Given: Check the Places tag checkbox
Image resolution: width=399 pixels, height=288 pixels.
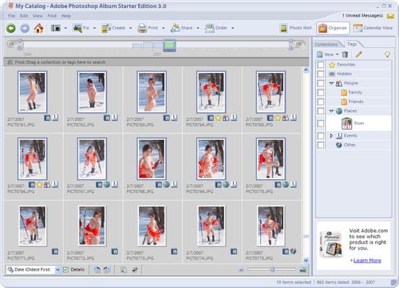Looking at the screenshot, I should pyautogui.click(x=321, y=111).
